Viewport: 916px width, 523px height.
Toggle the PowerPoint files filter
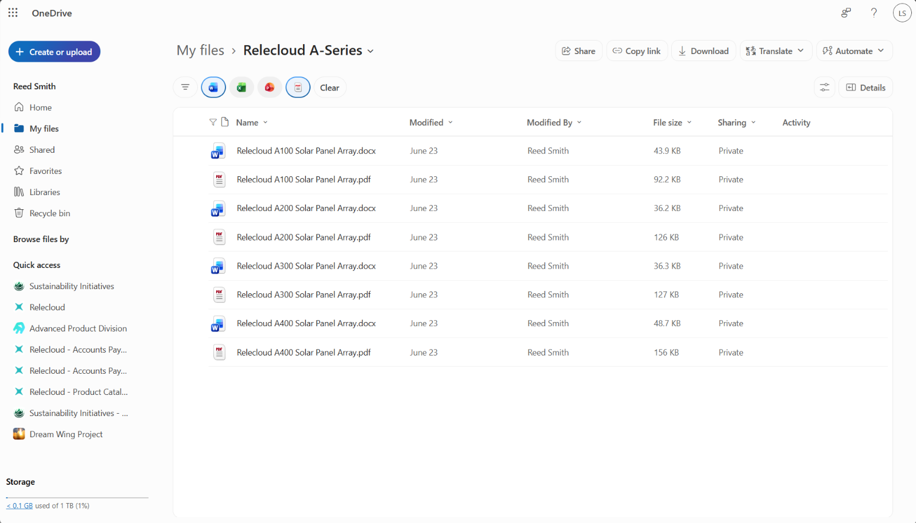click(270, 88)
